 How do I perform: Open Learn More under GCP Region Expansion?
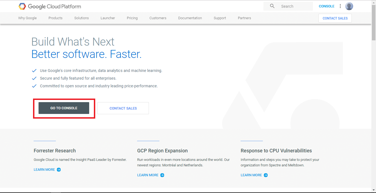(x=148, y=175)
